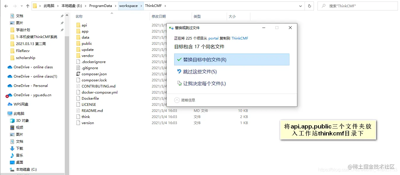The height and width of the screenshot is (175, 400).
Task: Click the workspace breadcrumb segment
Action: 128,6
